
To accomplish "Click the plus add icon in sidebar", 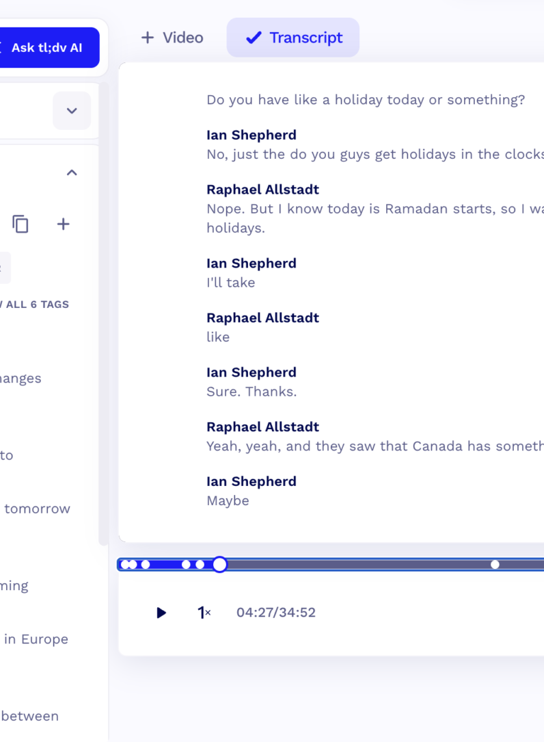I will [x=64, y=224].
